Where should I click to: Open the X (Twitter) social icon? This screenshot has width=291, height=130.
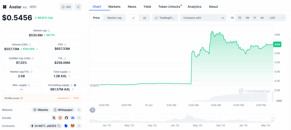coord(54,118)
